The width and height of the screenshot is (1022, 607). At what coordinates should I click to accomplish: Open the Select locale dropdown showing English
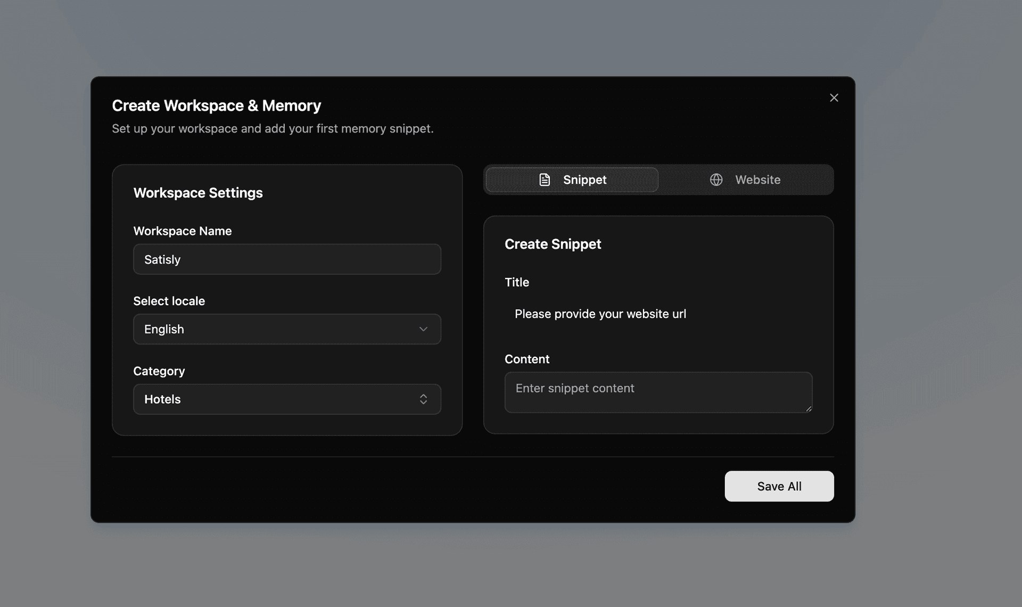coord(287,329)
